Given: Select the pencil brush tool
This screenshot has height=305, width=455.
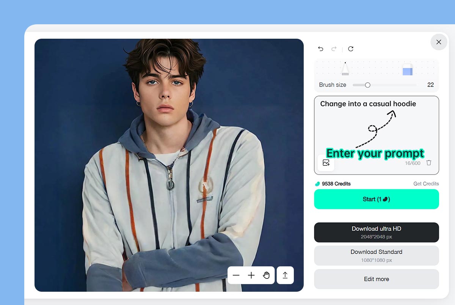Looking at the screenshot, I should pos(345,69).
